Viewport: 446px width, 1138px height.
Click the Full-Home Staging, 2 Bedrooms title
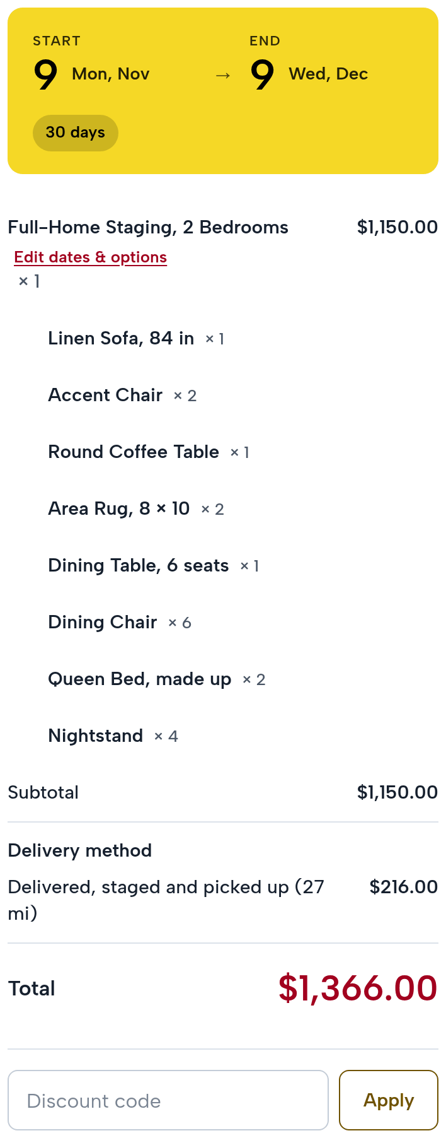pyautogui.click(x=148, y=227)
